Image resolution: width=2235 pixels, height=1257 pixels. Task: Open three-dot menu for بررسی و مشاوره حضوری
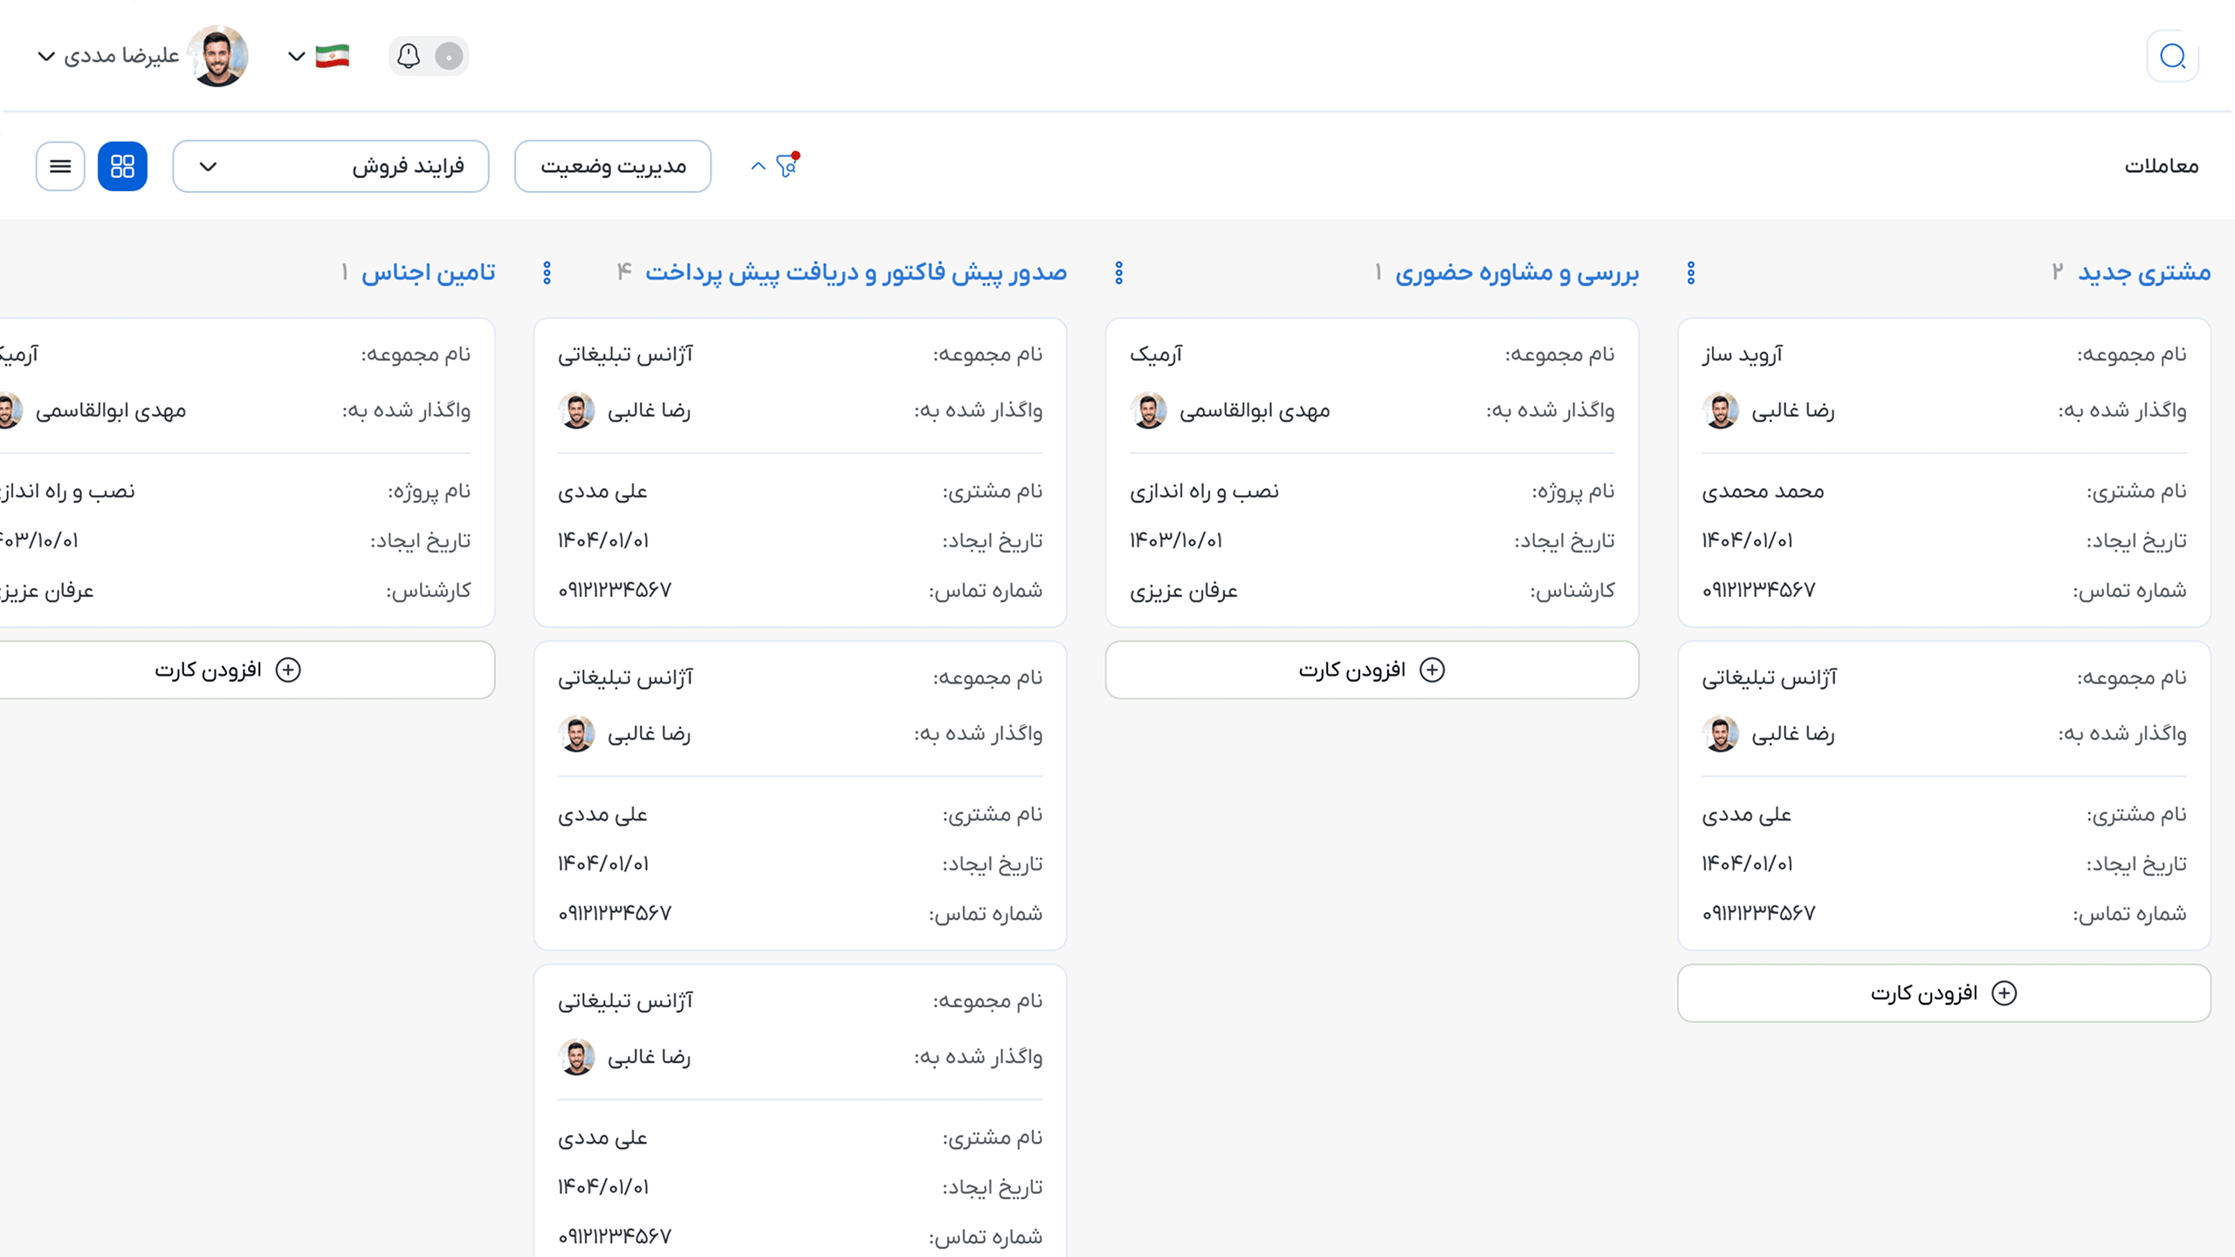(x=1118, y=273)
